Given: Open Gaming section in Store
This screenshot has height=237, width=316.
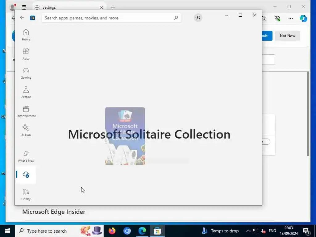Looking at the screenshot, I should 26,73.
